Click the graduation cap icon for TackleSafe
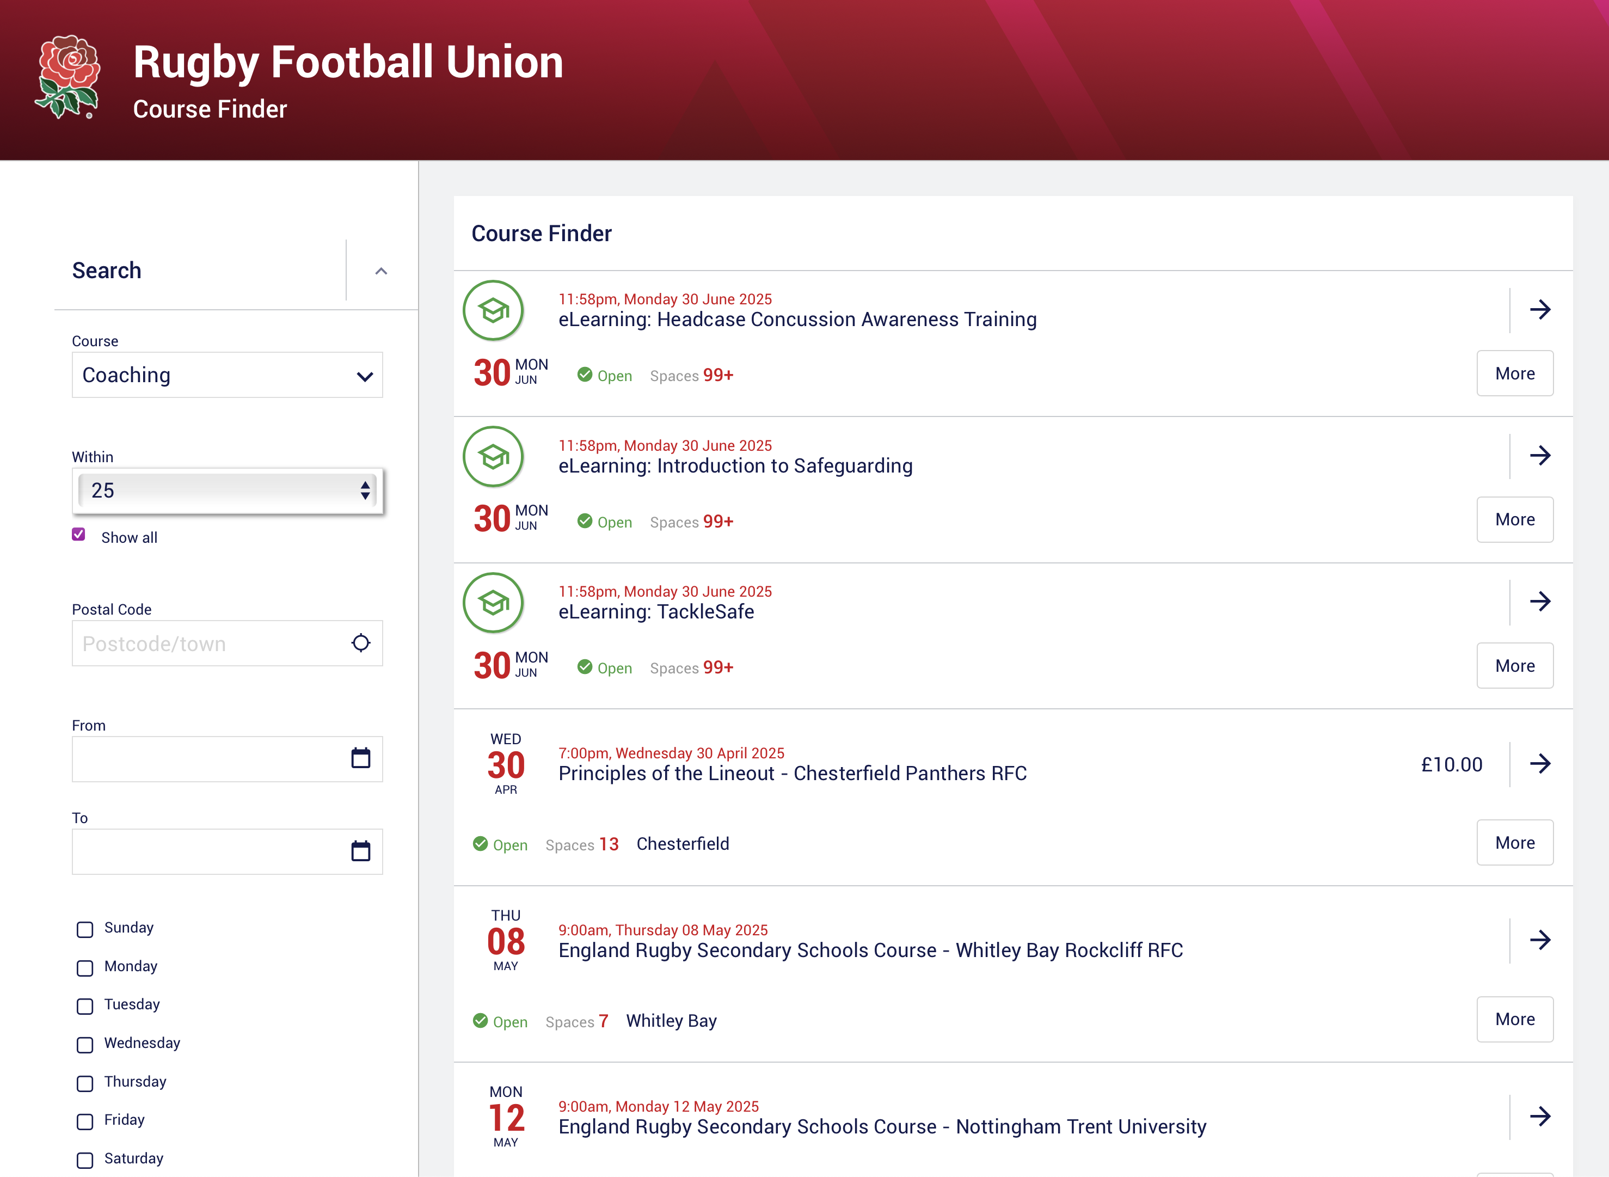This screenshot has width=1609, height=1177. 494,603
